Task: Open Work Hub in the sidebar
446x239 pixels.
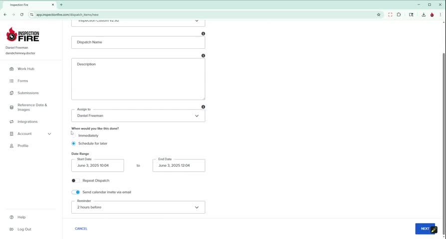Action: click(25, 69)
